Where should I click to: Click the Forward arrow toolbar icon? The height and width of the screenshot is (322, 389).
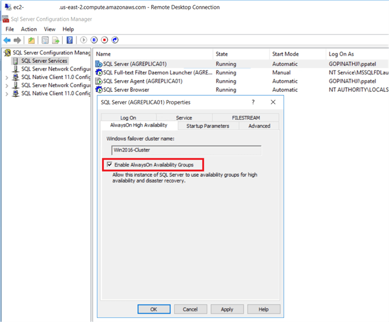17,40
